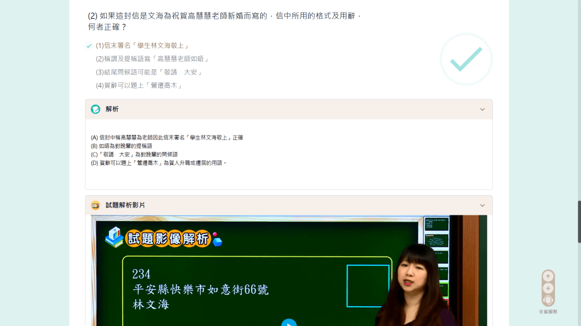Click the large teal correct-answer checkmark
The width and height of the screenshot is (581, 326).
pos(466,59)
